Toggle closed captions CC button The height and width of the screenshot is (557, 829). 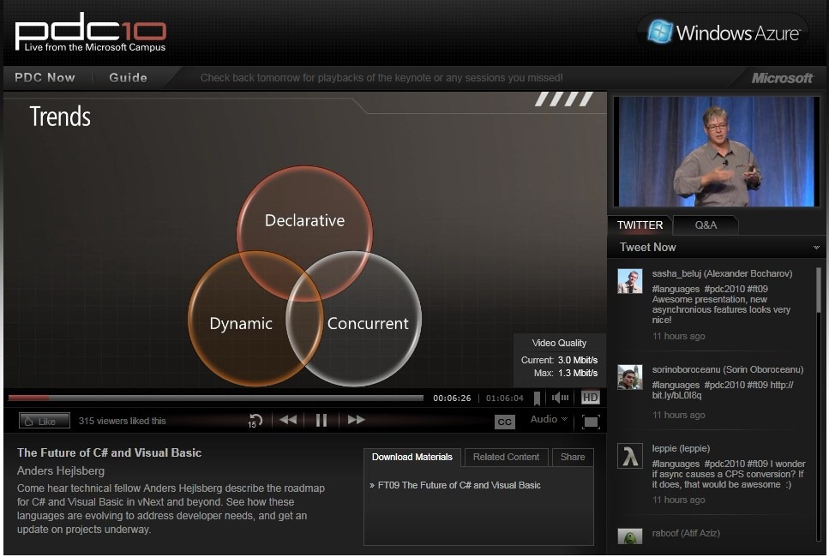point(505,422)
